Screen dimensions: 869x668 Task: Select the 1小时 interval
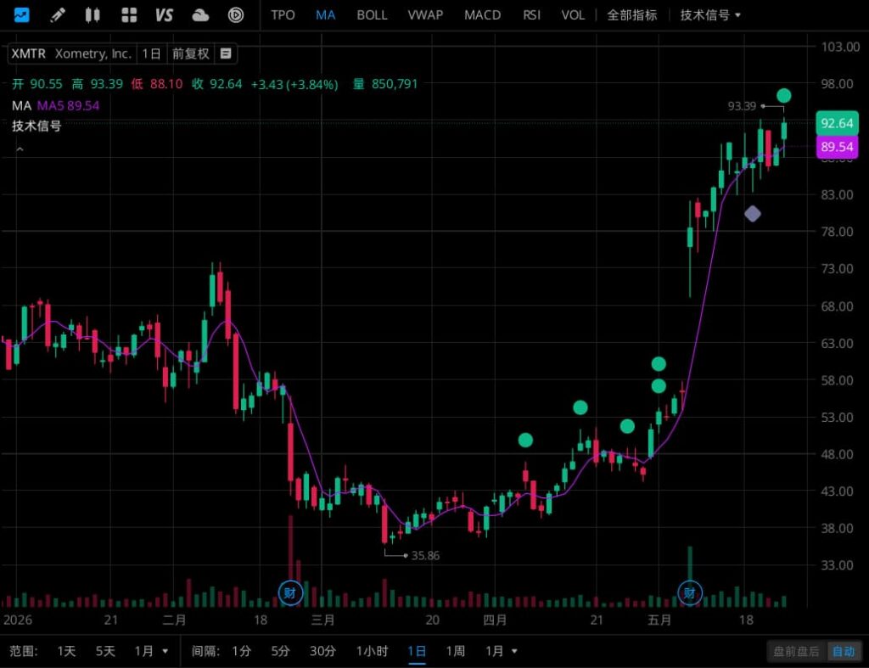(x=372, y=651)
